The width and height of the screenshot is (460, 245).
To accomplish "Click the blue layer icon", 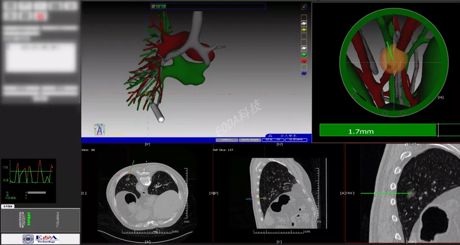I will point(304,74).
